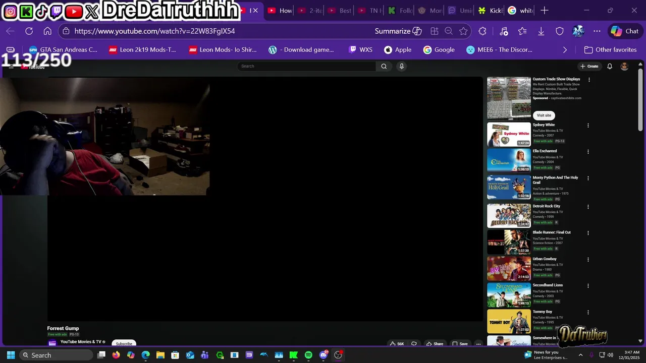Open three-dot menu for Sydney White

(588, 126)
